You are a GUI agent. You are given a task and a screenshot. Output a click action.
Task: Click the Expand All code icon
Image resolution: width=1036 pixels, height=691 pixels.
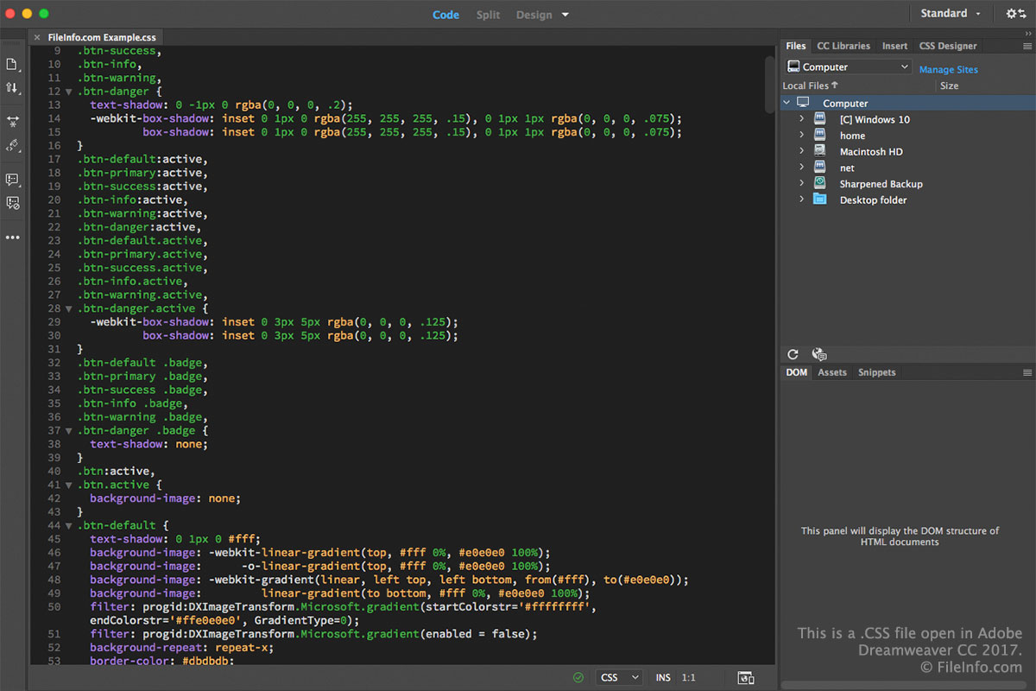pyautogui.click(x=12, y=122)
